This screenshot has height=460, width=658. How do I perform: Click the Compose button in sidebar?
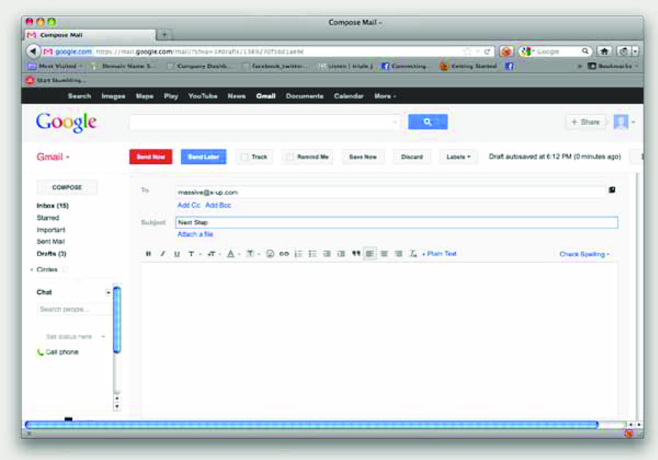tap(67, 187)
